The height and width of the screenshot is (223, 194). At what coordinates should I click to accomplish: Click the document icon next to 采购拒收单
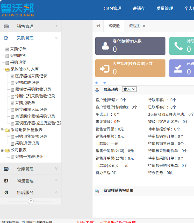point(12,103)
